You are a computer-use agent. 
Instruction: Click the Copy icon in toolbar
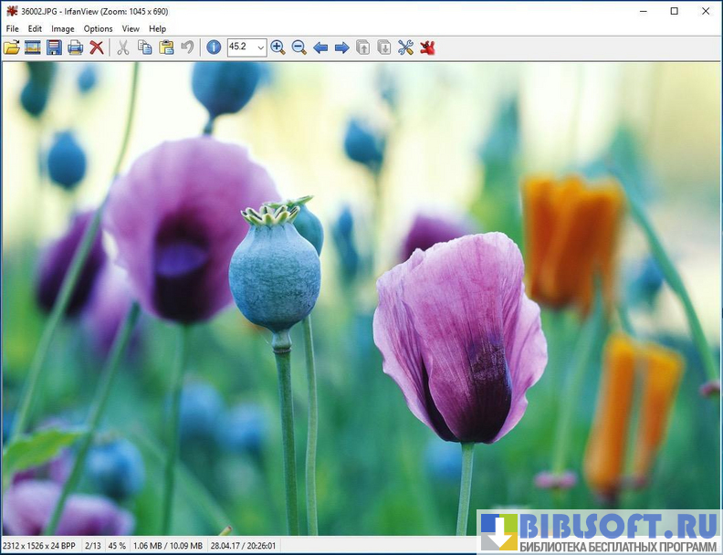click(144, 47)
